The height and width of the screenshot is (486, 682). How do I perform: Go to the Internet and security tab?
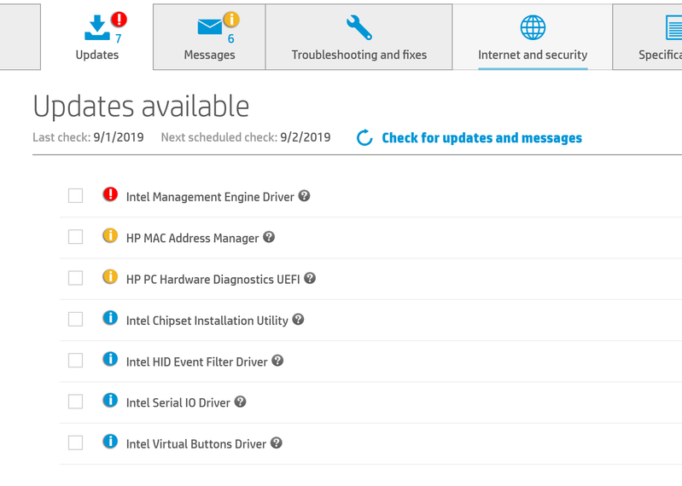(x=533, y=38)
